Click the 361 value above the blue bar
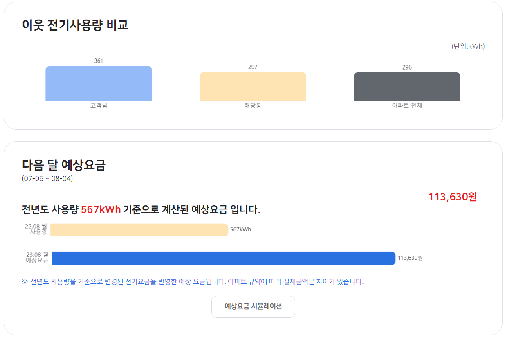 tap(98, 61)
